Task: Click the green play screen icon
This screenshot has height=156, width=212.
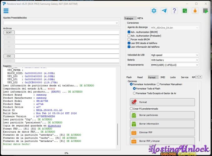Action: 205,11
